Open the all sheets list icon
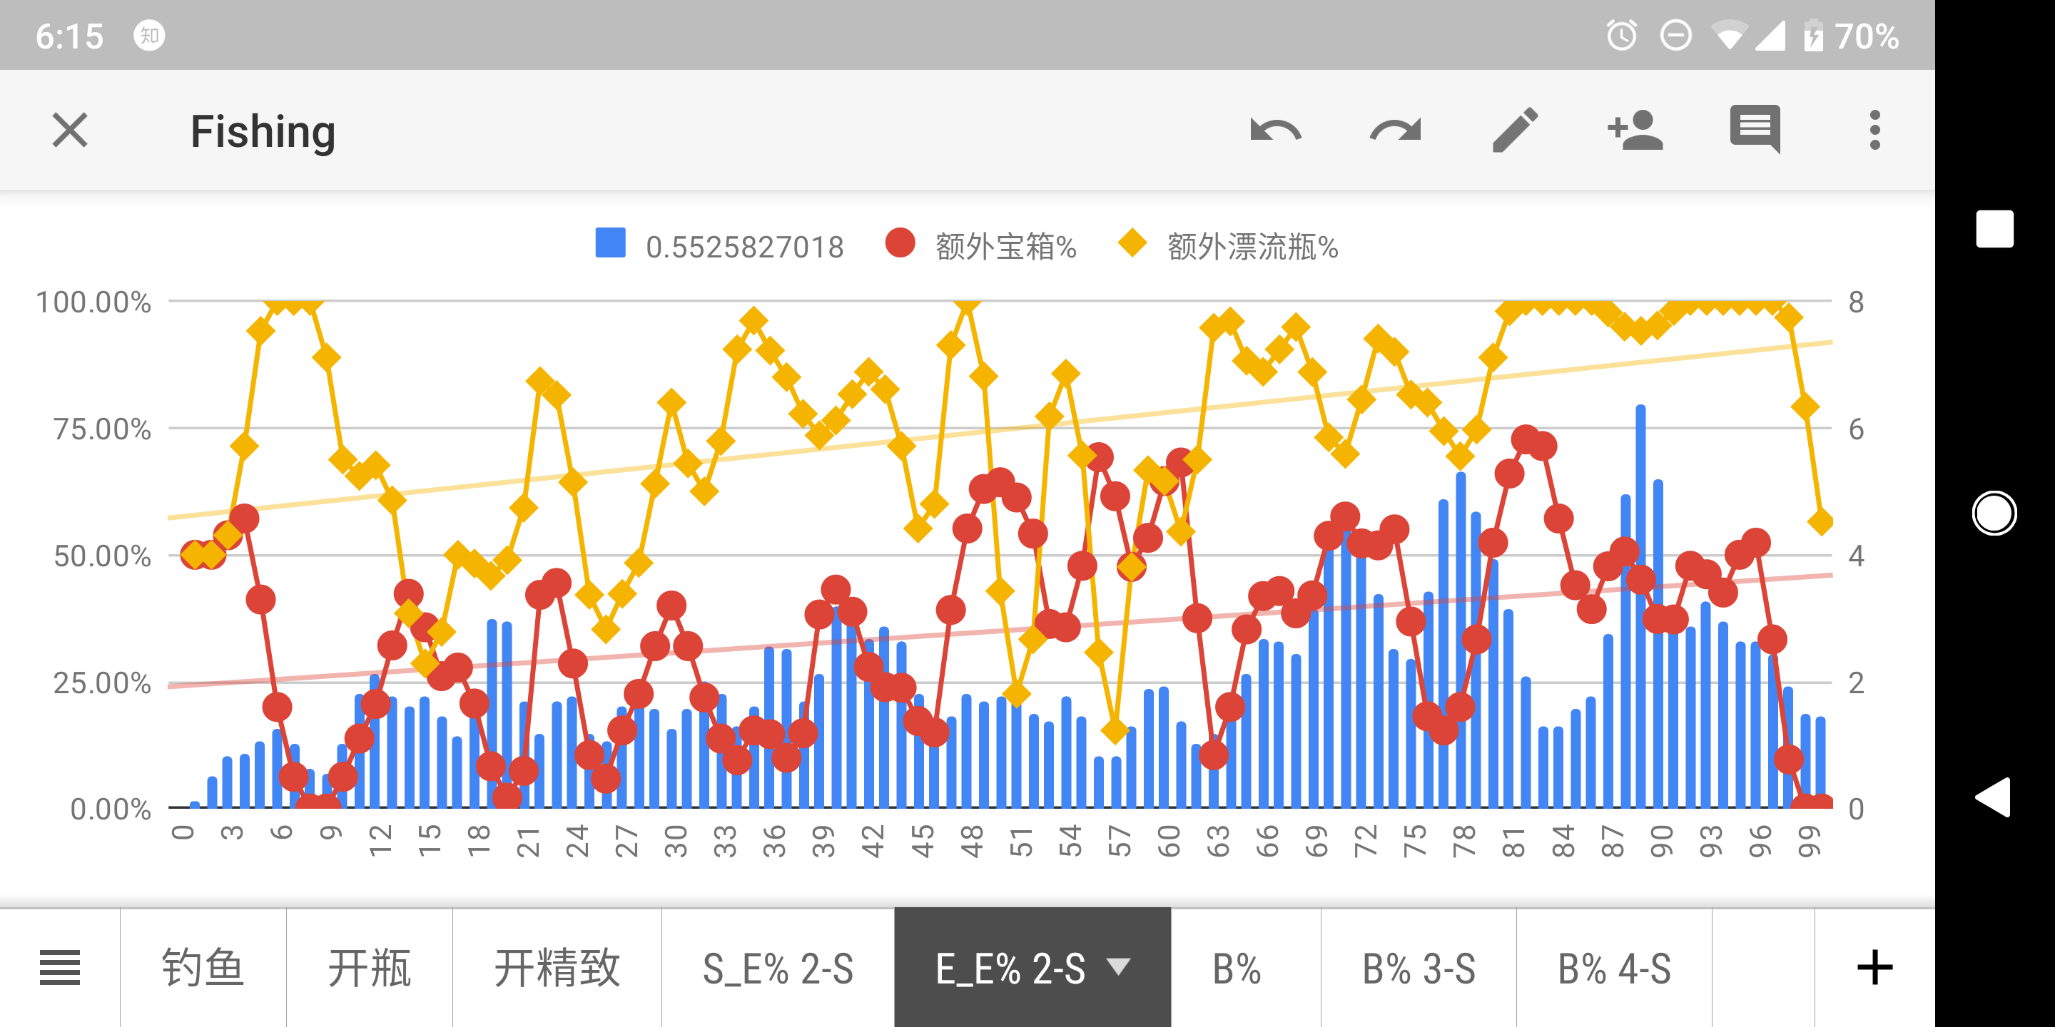The height and width of the screenshot is (1027, 2055). pos(60,968)
